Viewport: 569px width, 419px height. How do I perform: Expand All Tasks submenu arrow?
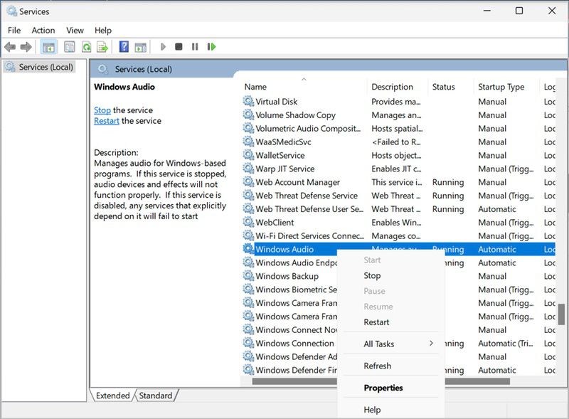click(x=431, y=343)
